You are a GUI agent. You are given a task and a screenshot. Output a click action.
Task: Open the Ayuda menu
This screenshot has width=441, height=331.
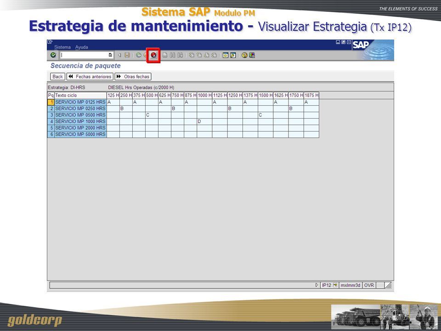pos(82,47)
